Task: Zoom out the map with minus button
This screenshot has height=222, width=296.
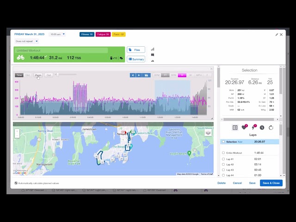Action: click(17, 136)
